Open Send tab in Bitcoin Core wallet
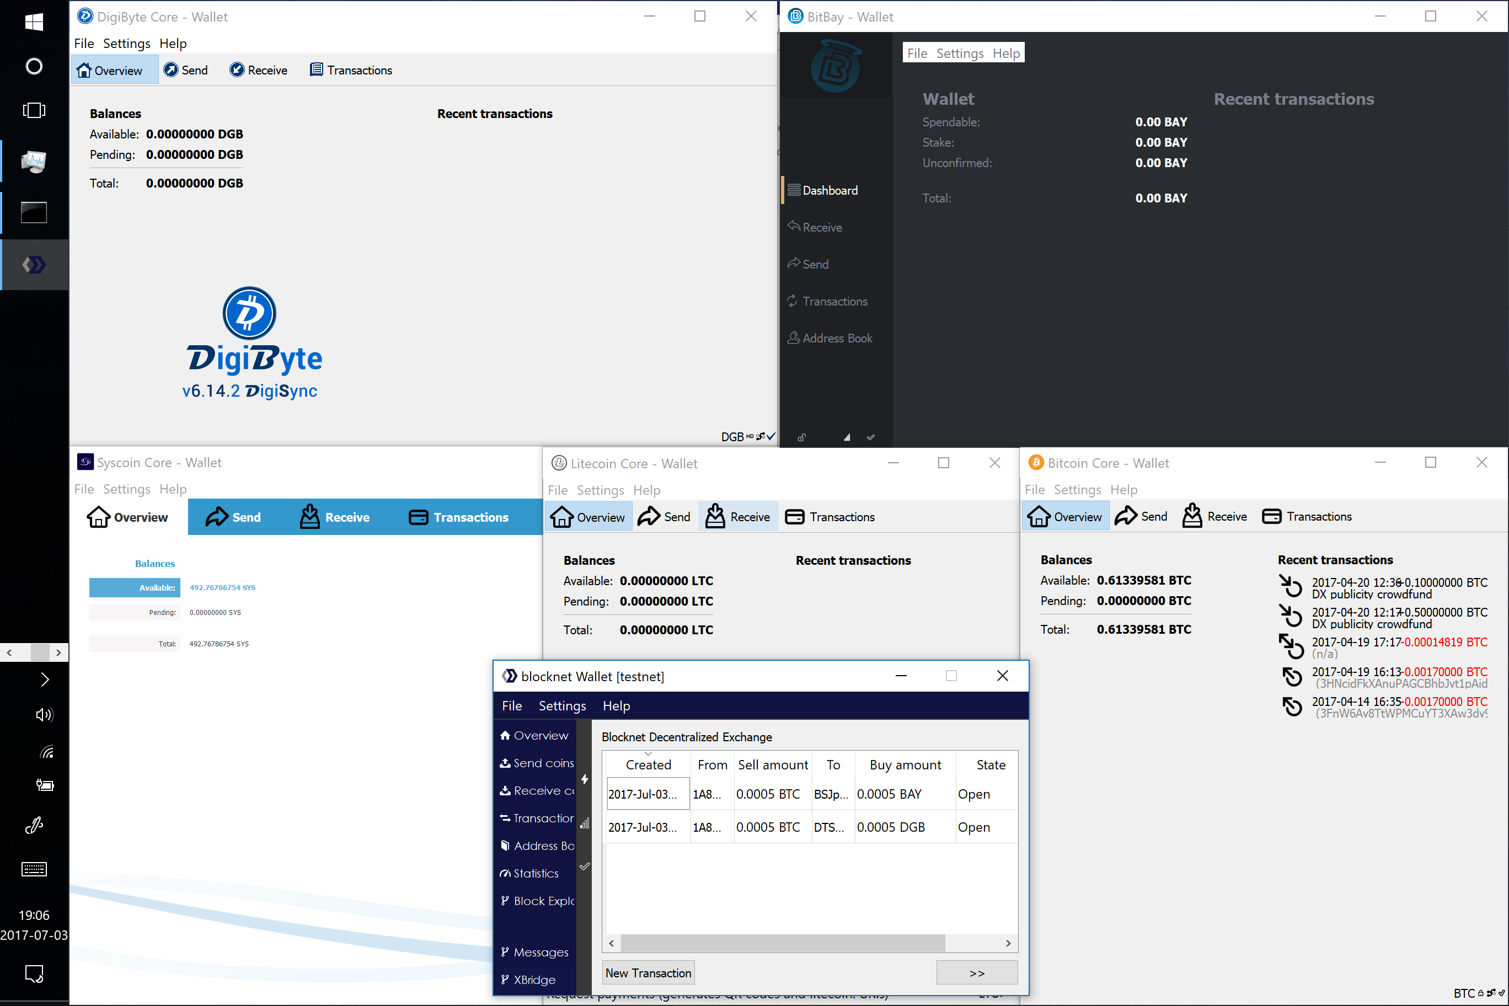 (1141, 516)
